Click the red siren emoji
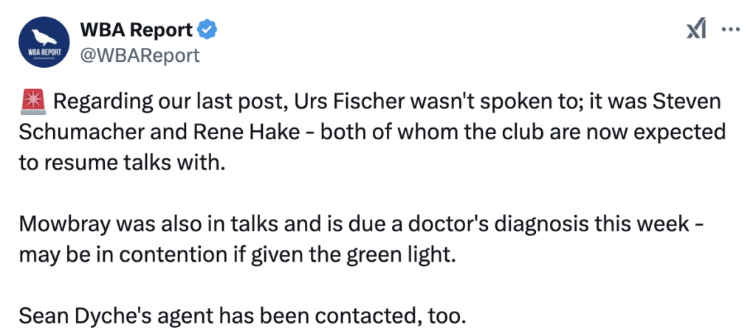 [32, 103]
